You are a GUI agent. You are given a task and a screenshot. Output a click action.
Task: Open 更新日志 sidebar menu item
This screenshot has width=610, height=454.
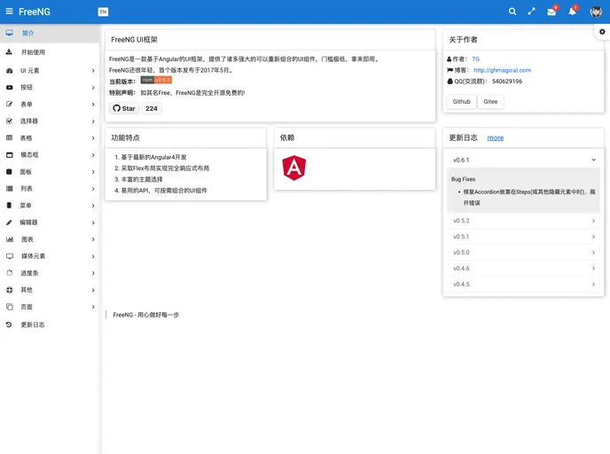pyautogui.click(x=50, y=325)
